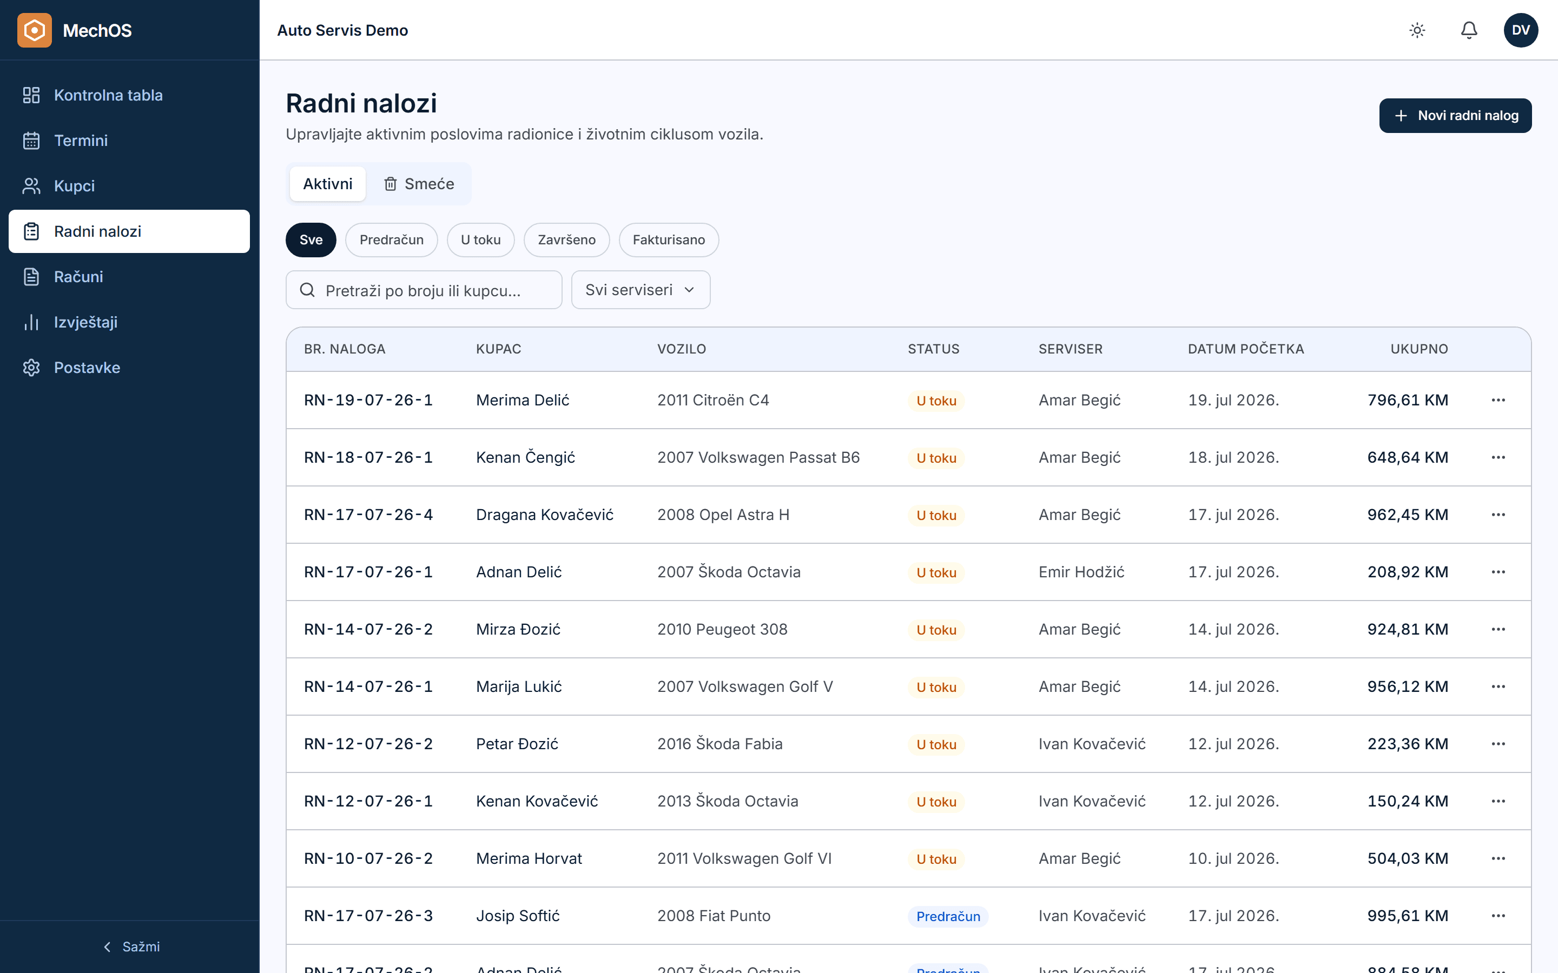The height and width of the screenshot is (973, 1558).
Task: Open Termini in the sidebar
Action: 129,141
